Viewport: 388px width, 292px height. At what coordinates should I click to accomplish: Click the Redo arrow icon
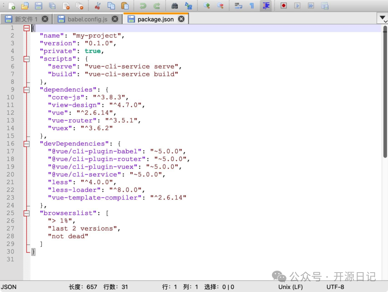pyautogui.click(x=157, y=5)
